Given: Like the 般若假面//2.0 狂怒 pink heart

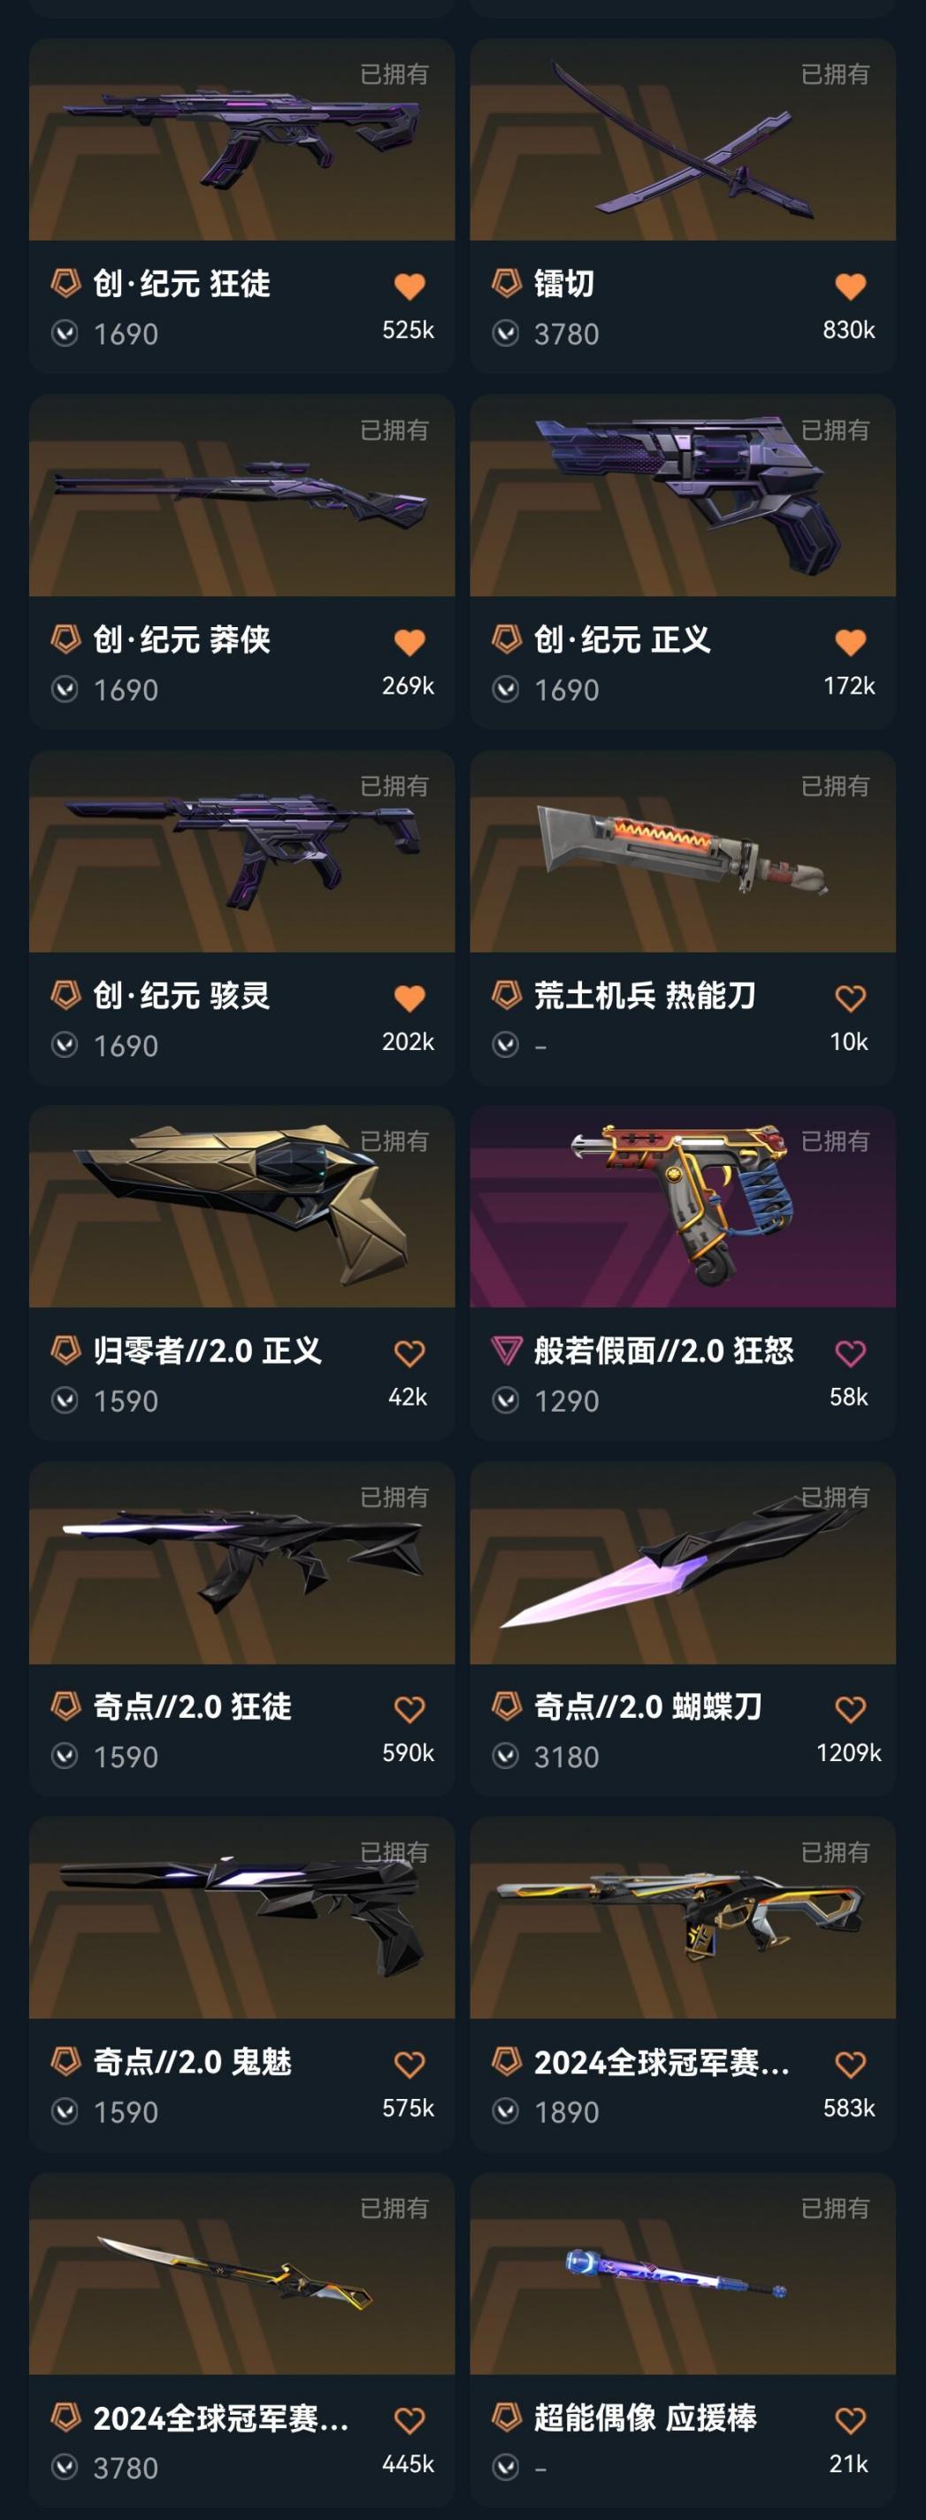Looking at the screenshot, I should click(x=850, y=1354).
